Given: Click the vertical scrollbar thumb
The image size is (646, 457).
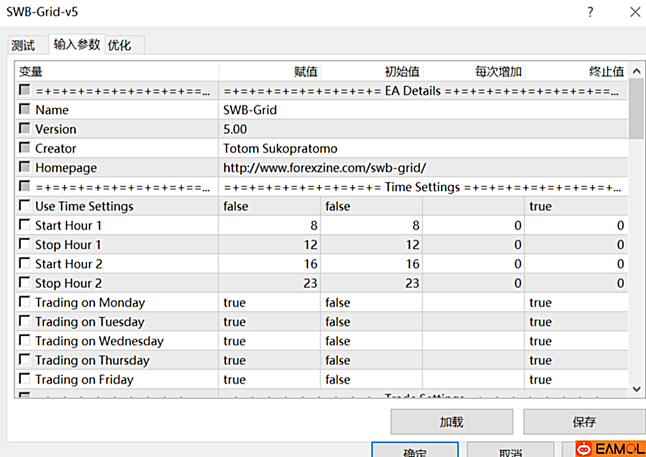Looking at the screenshot, I should pyautogui.click(x=636, y=109).
